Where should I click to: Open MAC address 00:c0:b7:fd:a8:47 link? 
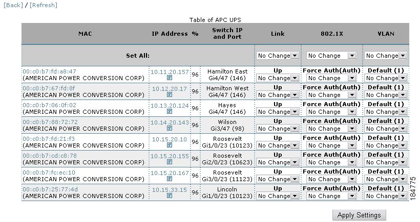(x=49, y=71)
